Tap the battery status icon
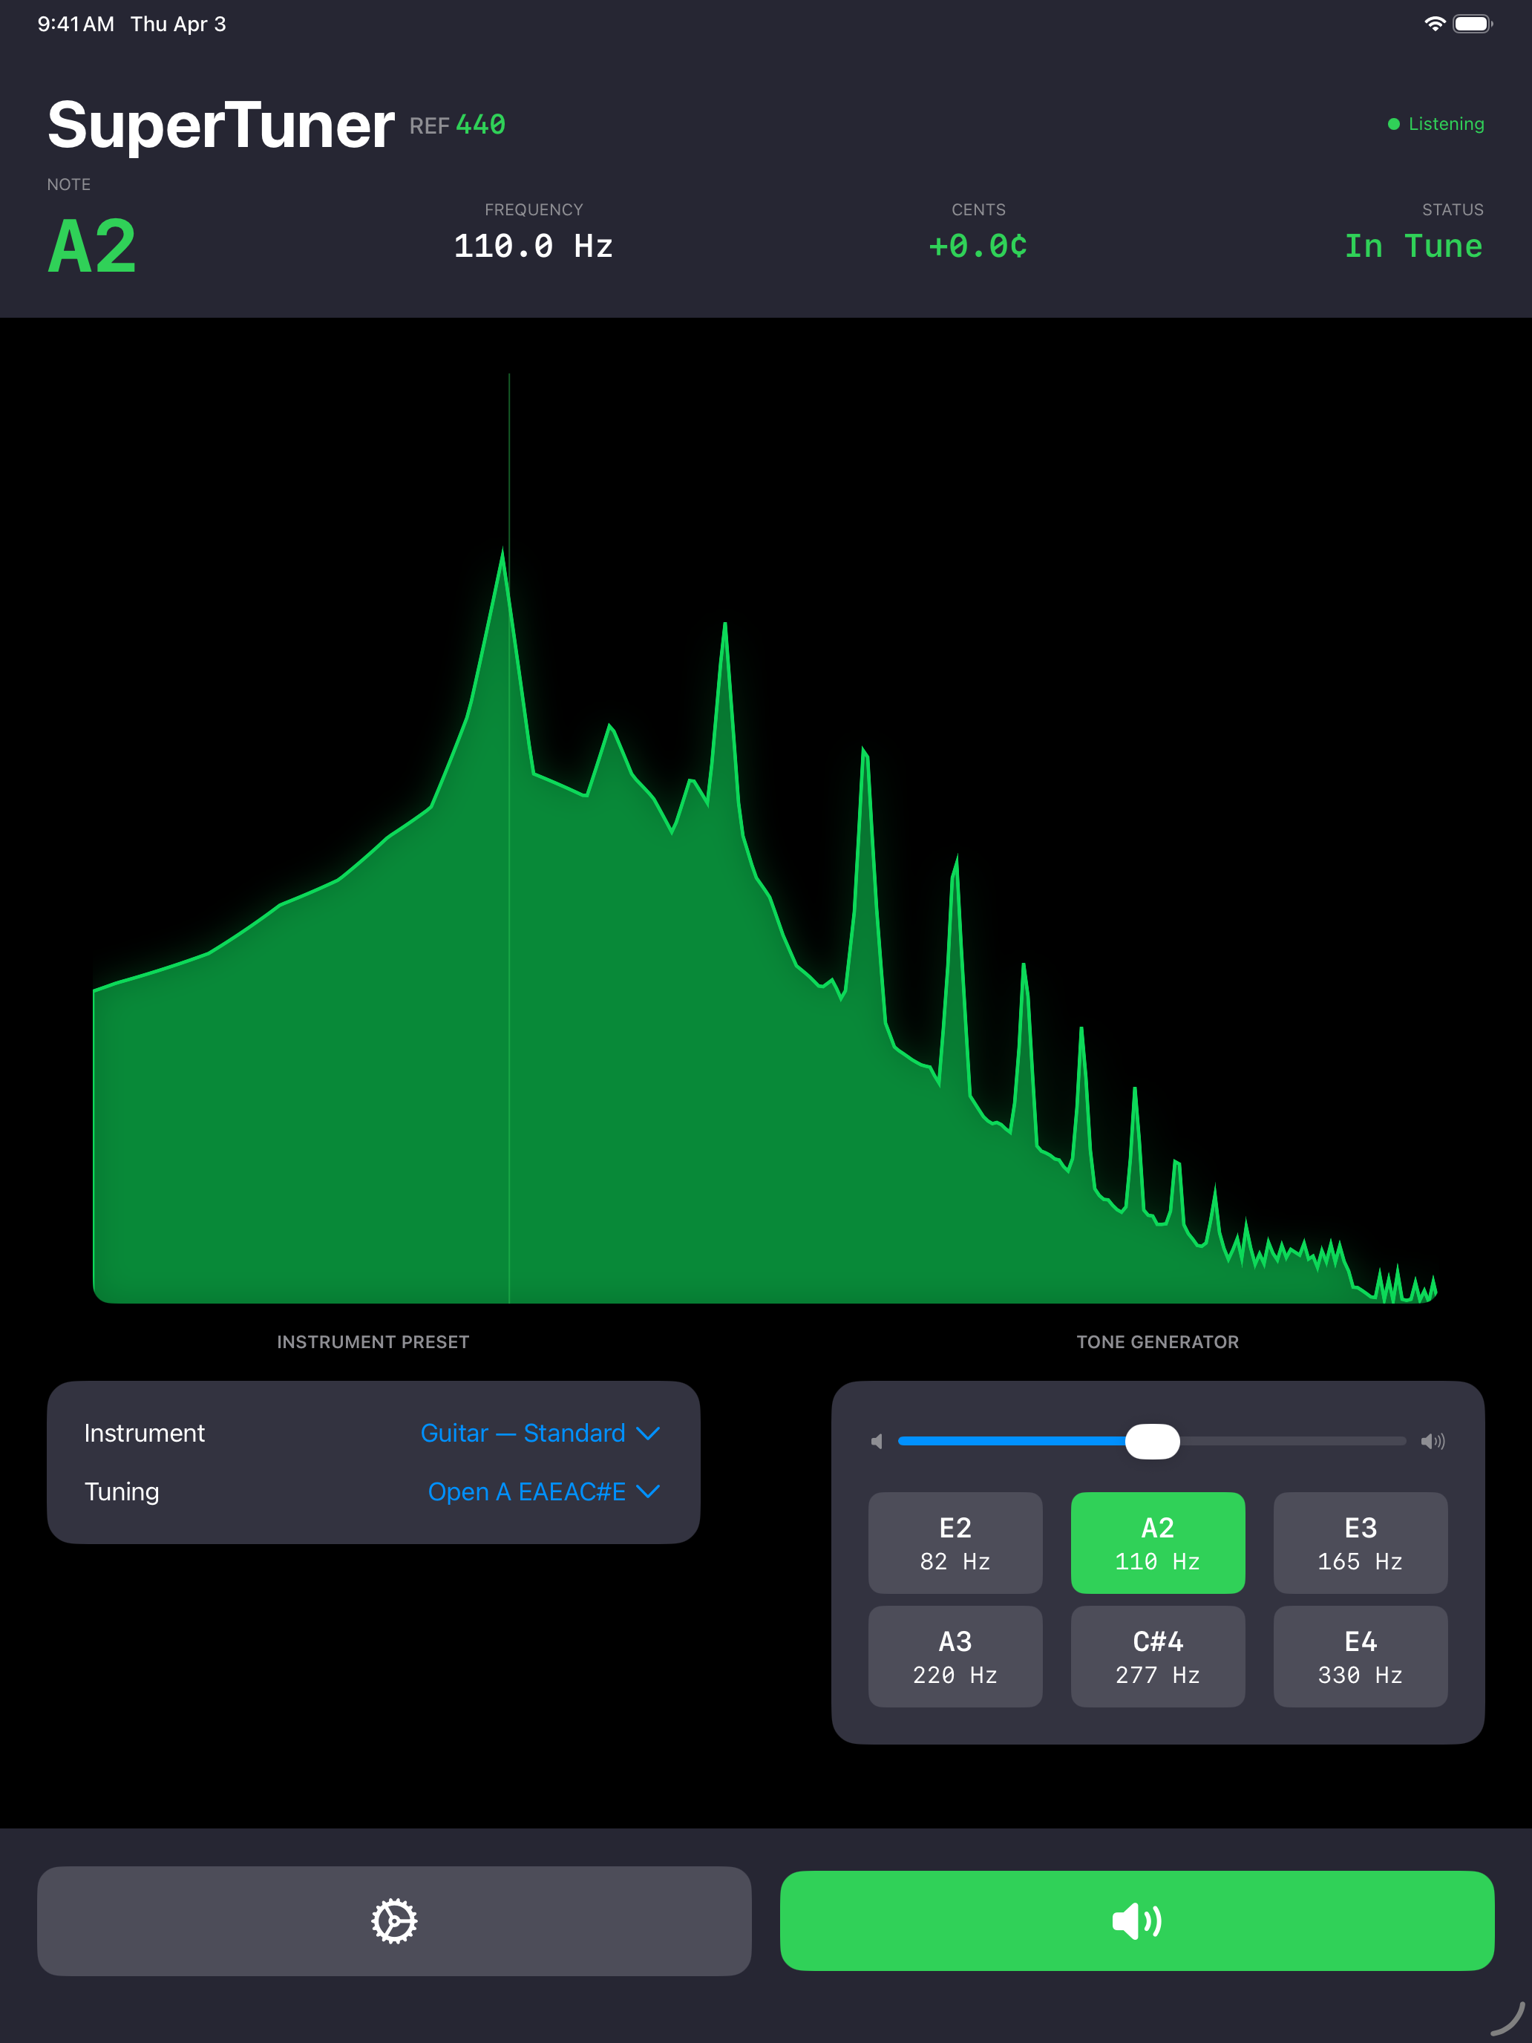 click(x=1472, y=24)
